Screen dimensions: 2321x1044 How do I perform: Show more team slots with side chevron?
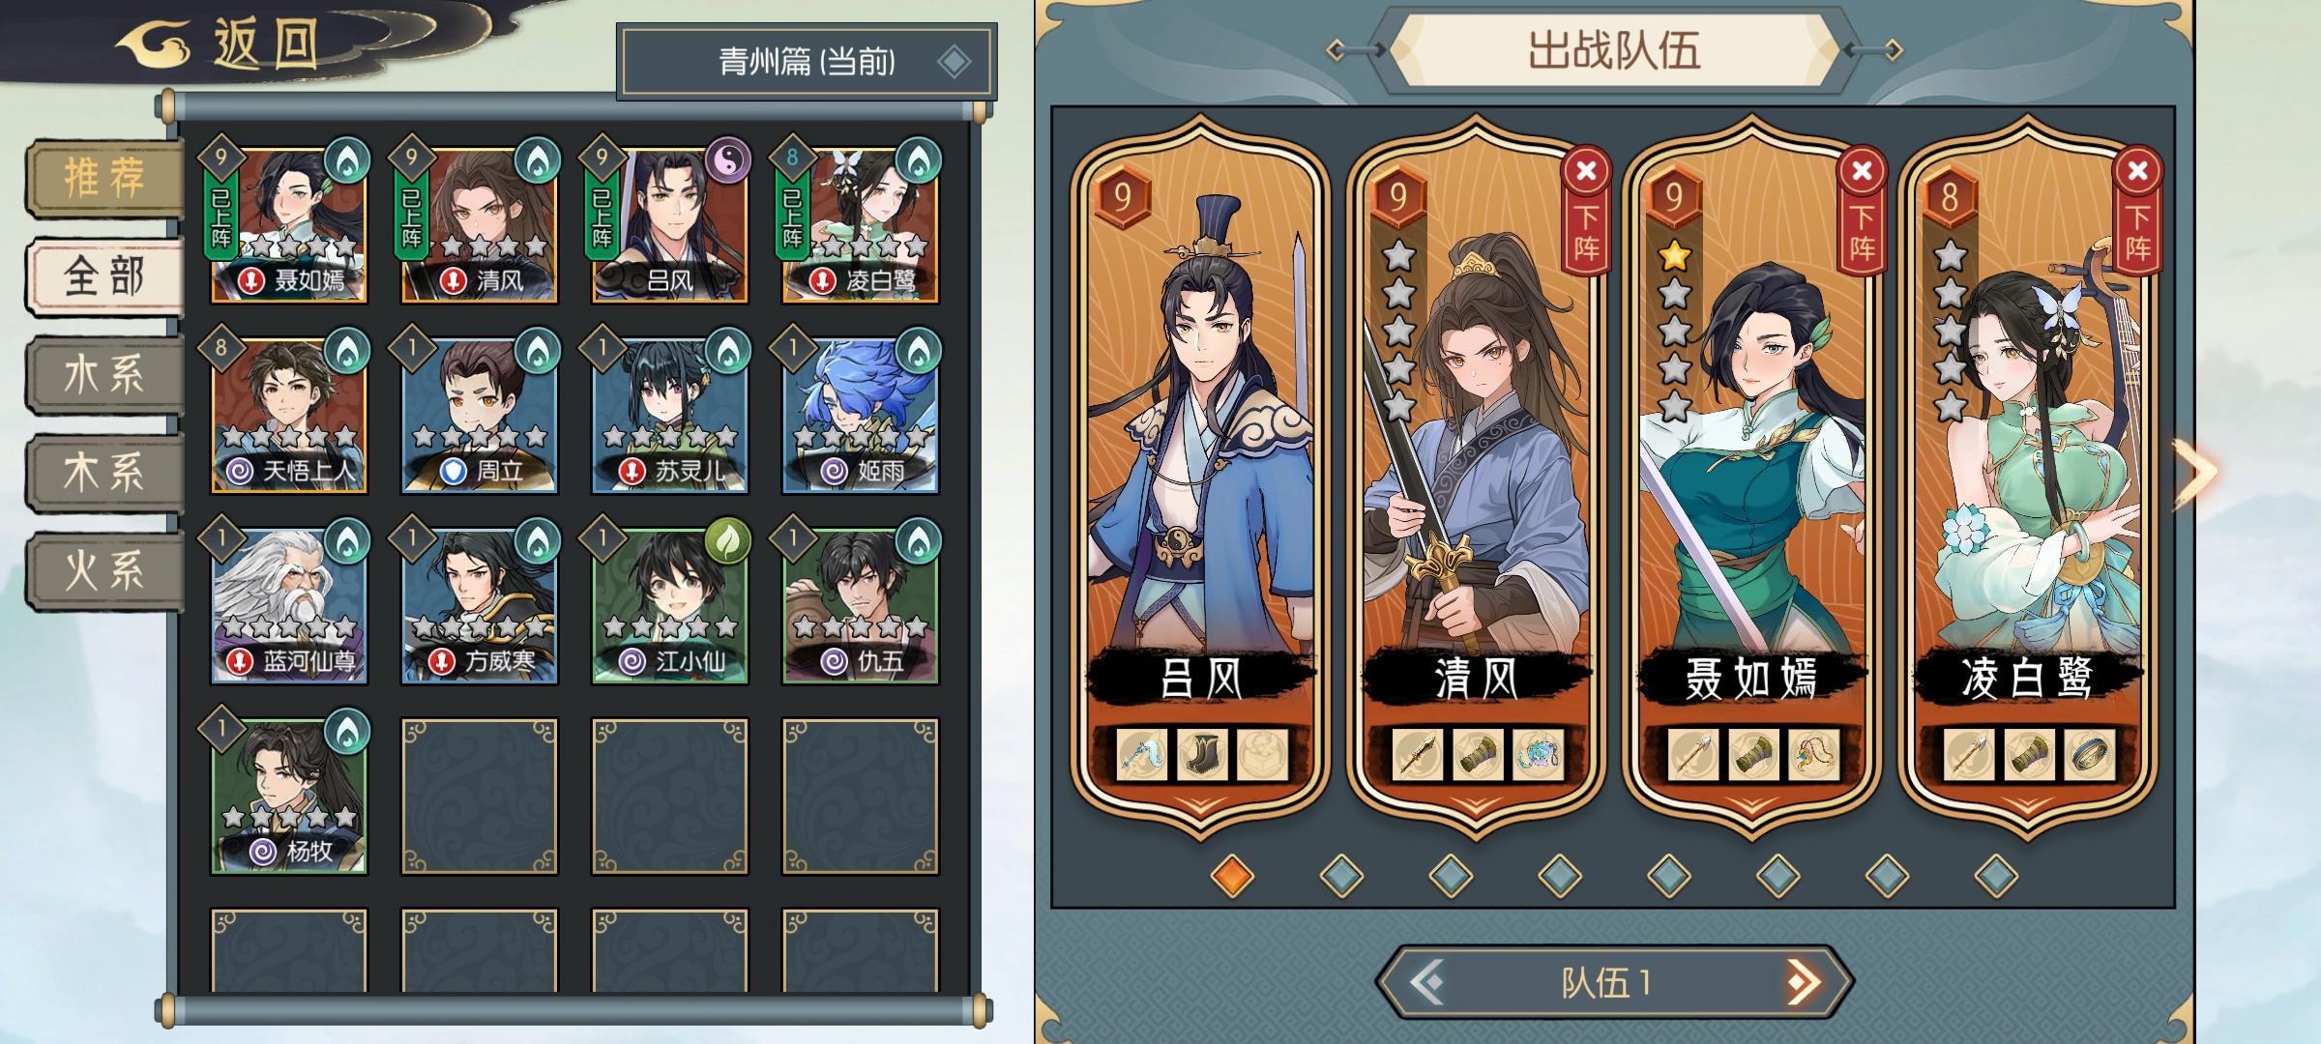pos(2193,474)
